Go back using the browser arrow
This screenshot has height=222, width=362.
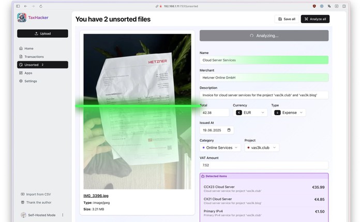click(26, 6)
